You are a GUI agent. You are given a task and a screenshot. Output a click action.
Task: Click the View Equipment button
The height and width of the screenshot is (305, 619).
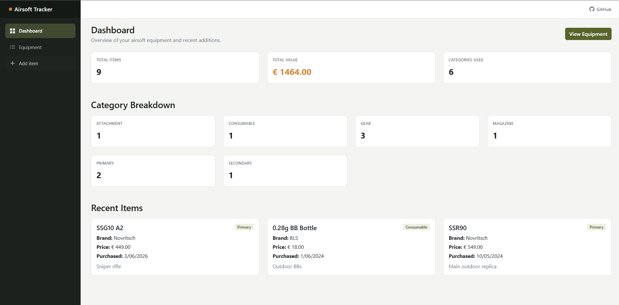tap(588, 34)
